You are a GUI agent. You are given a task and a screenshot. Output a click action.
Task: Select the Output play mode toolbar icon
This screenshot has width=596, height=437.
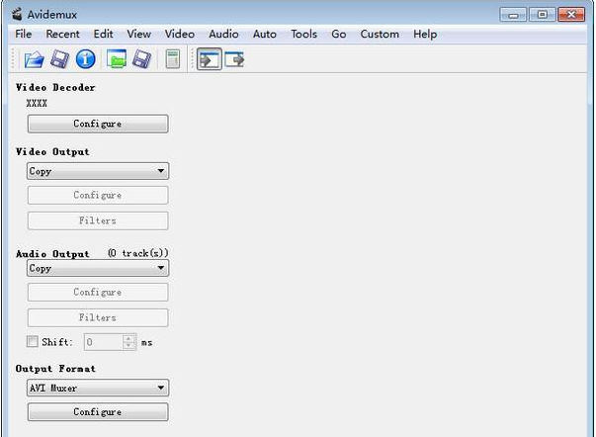[x=234, y=59]
